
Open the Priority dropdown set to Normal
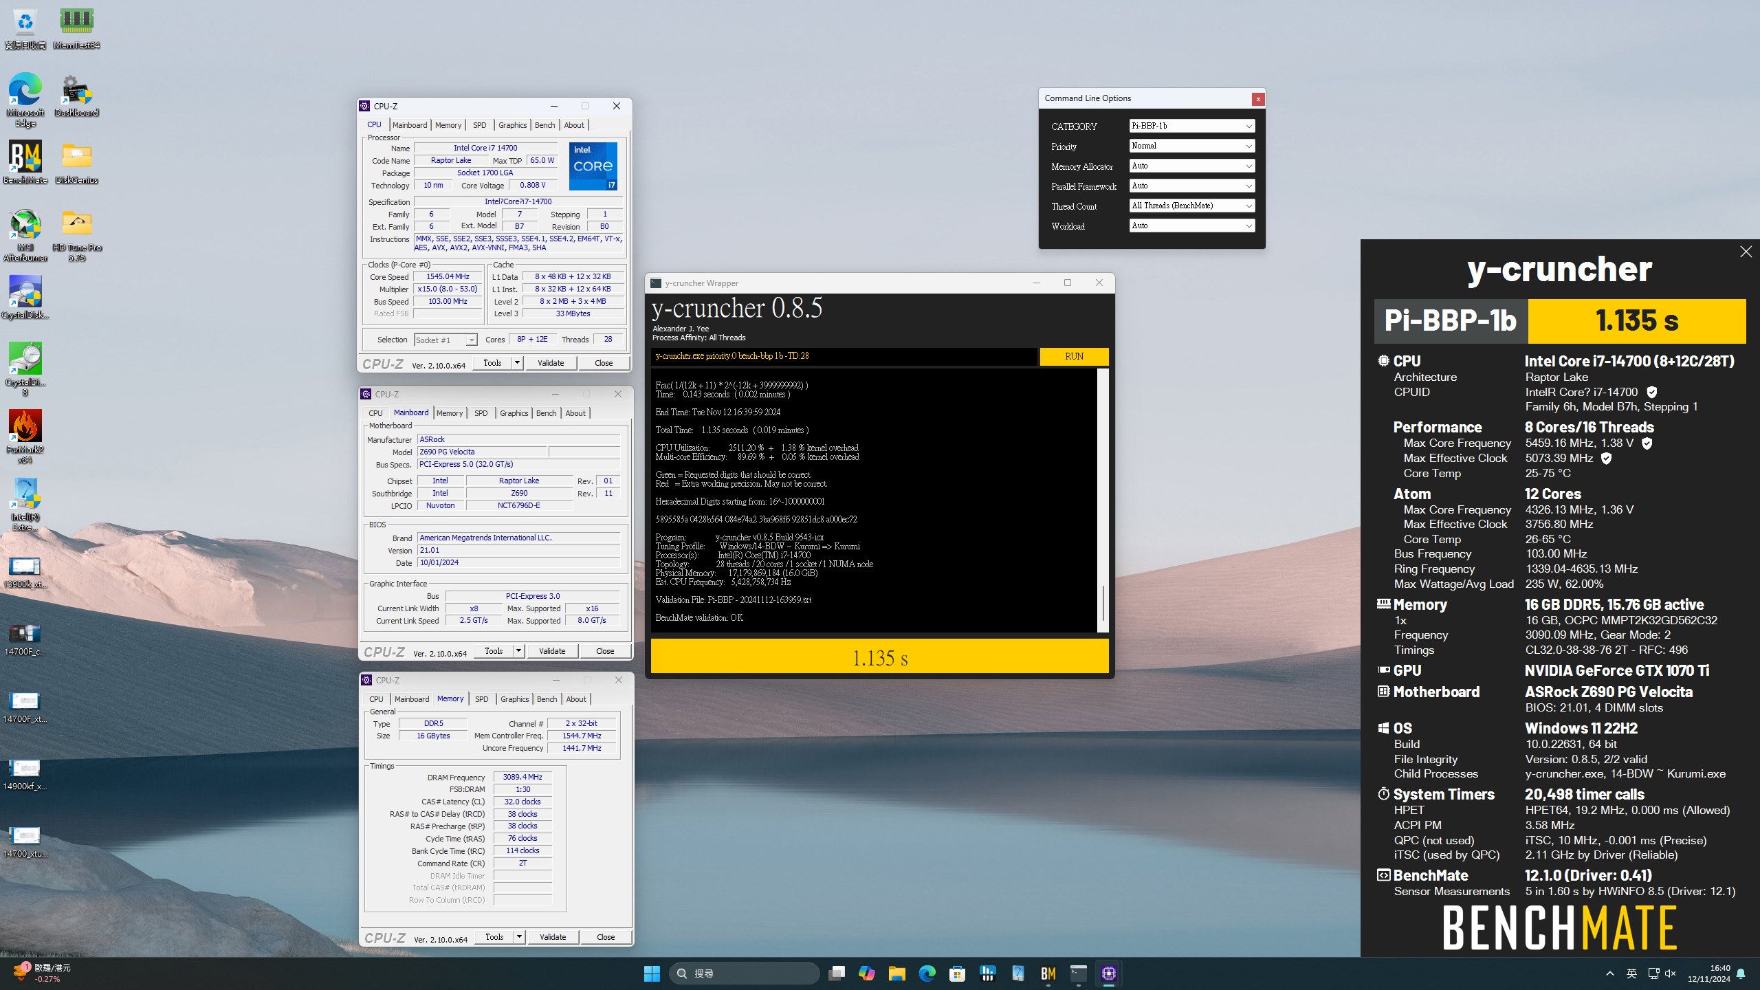(1192, 146)
